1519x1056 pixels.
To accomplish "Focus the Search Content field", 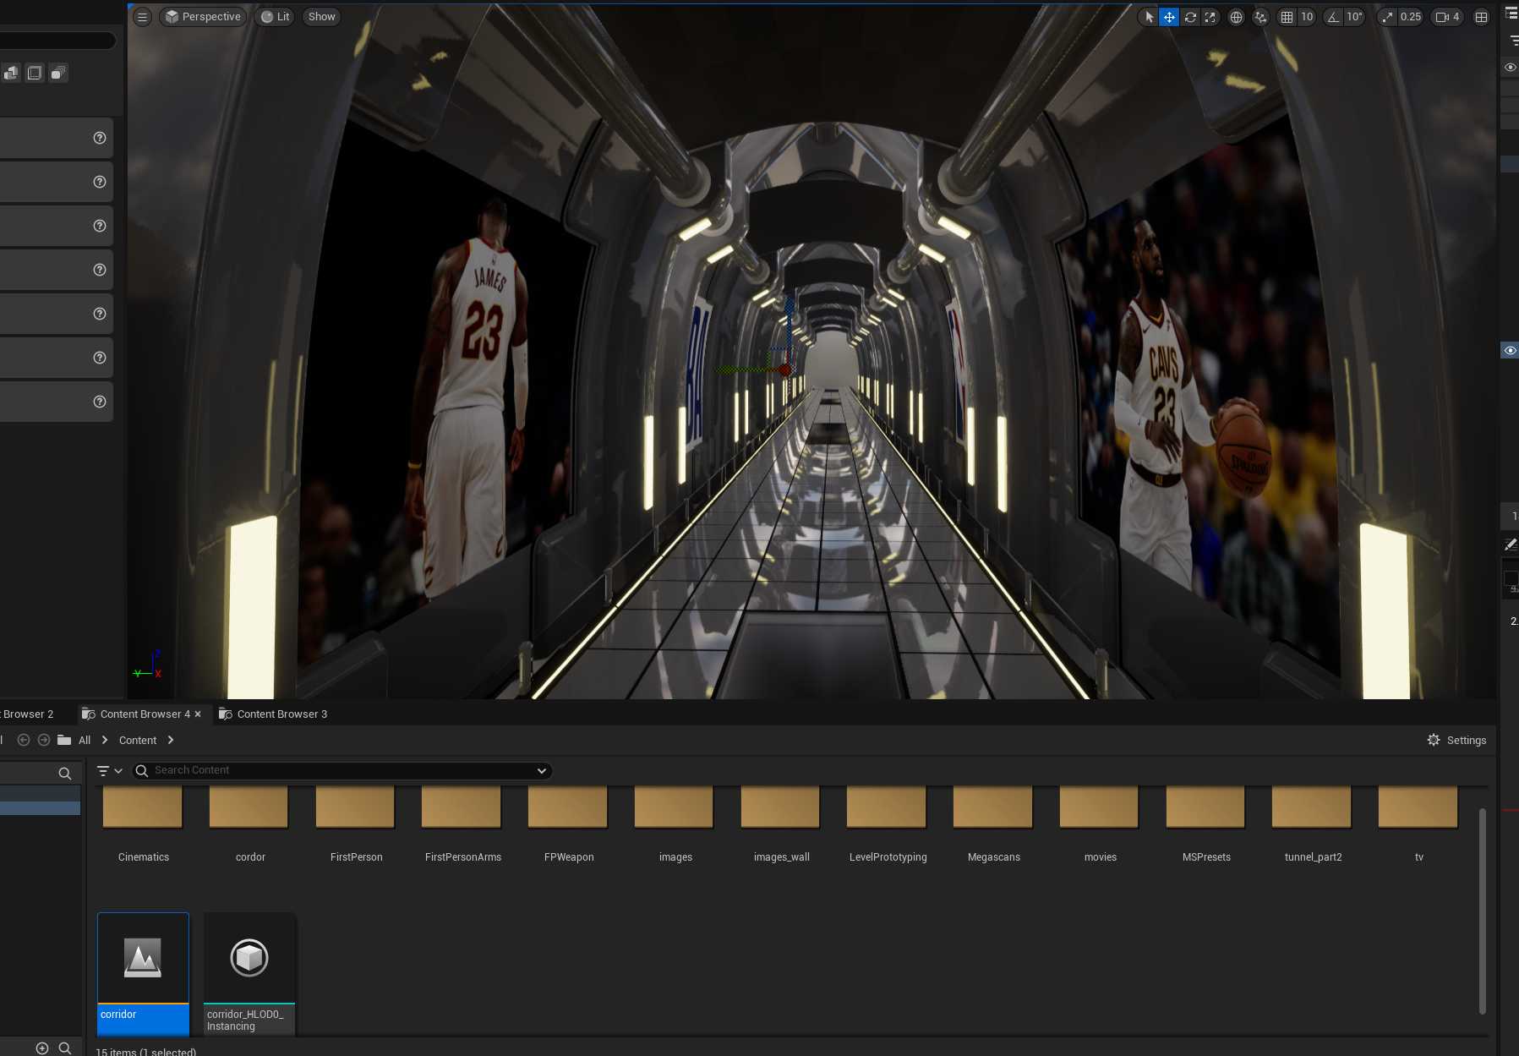I will pyautogui.click(x=342, y=770).
